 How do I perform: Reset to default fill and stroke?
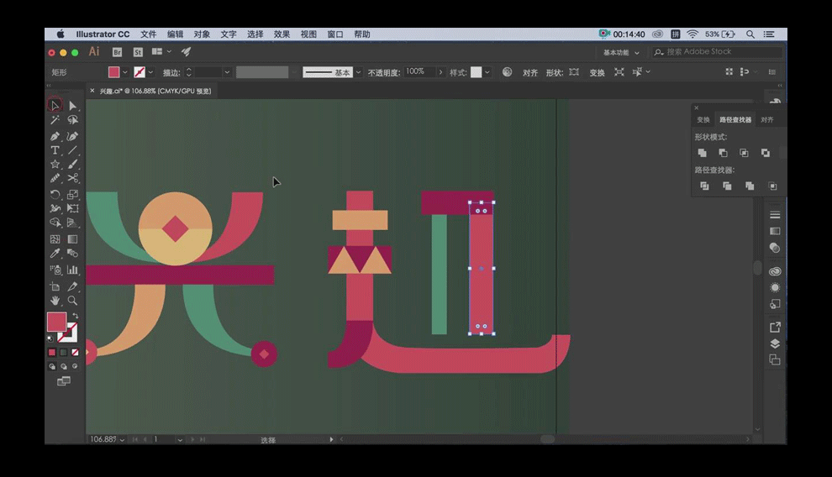click(x=50, y=338)
